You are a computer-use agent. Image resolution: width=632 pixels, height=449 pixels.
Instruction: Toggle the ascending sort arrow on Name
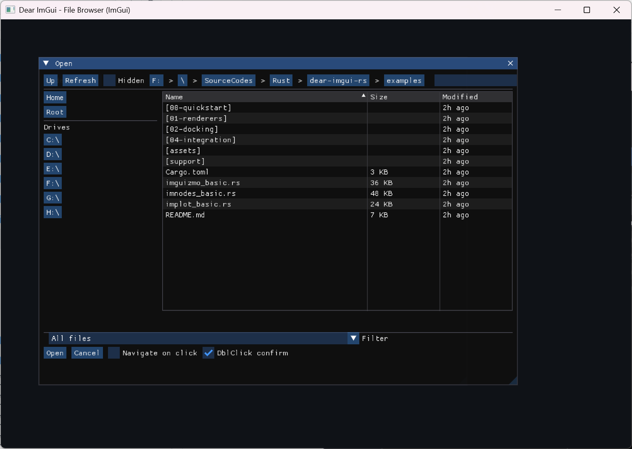[363, 96]
